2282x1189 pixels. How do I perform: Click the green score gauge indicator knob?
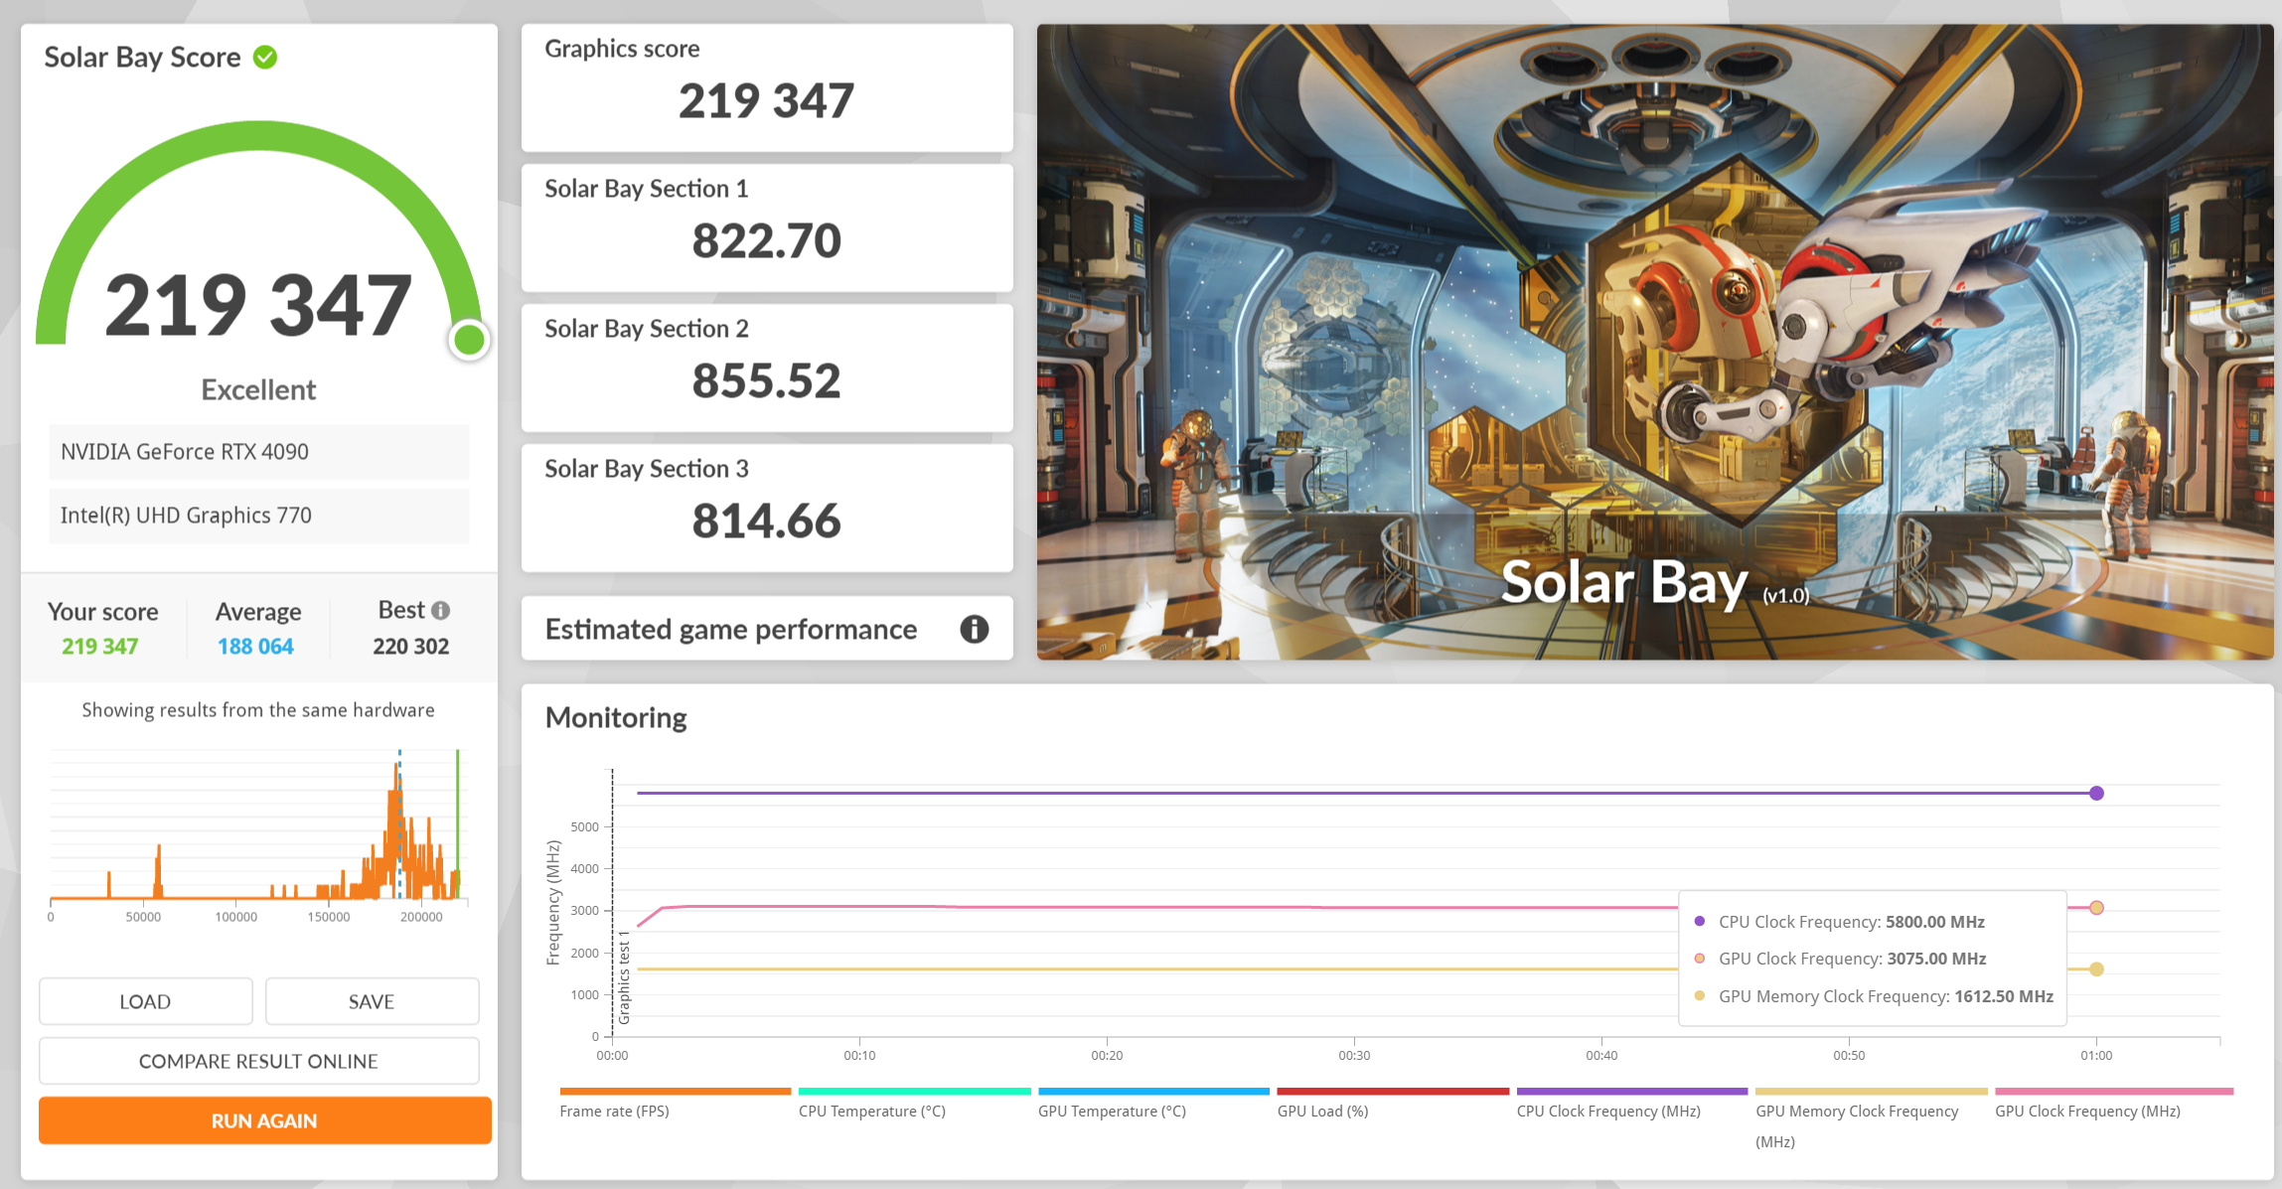click(x=469, y=341)
